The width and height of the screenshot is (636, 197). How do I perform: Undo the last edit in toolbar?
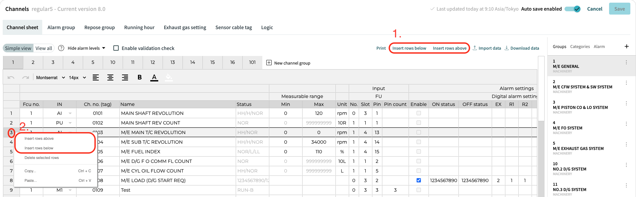11,77
